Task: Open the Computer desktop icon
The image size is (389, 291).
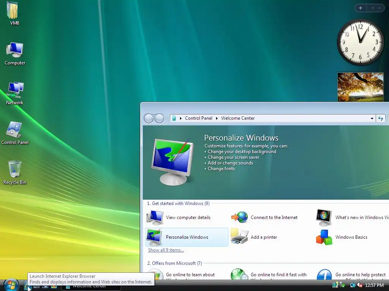Action: [15, 54]
